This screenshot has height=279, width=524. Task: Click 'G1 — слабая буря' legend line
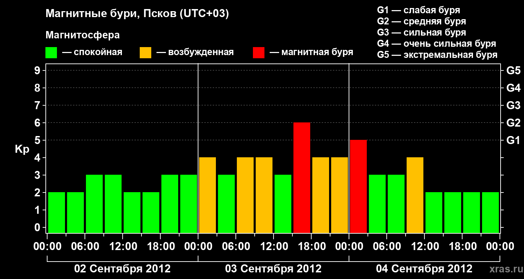419,10
